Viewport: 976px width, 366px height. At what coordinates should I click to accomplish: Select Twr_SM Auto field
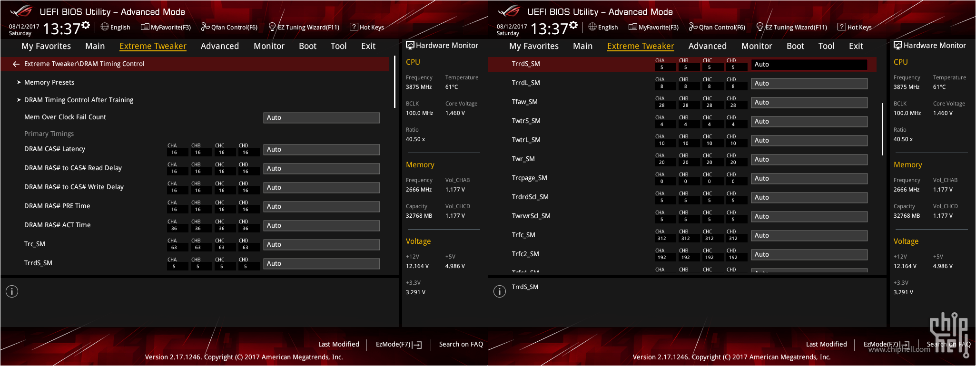point(809,159)
